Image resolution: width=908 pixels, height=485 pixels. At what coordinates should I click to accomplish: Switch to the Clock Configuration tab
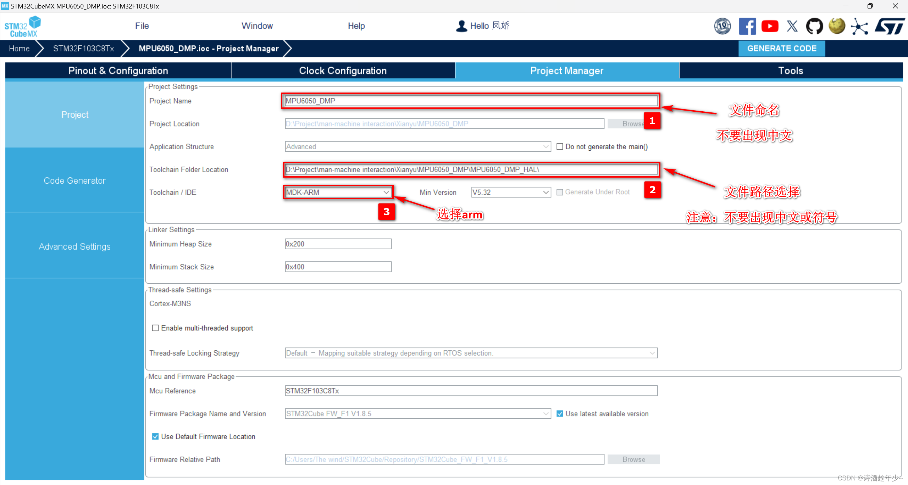tap(343, 71)
